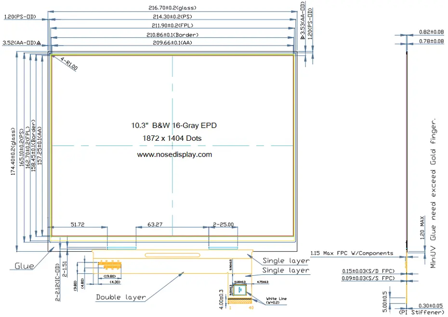The height and width of the screenshot is (317, 448).
Task: Click the 0.09±0.03(S/S FPC) label
Action: pos(369,278)
